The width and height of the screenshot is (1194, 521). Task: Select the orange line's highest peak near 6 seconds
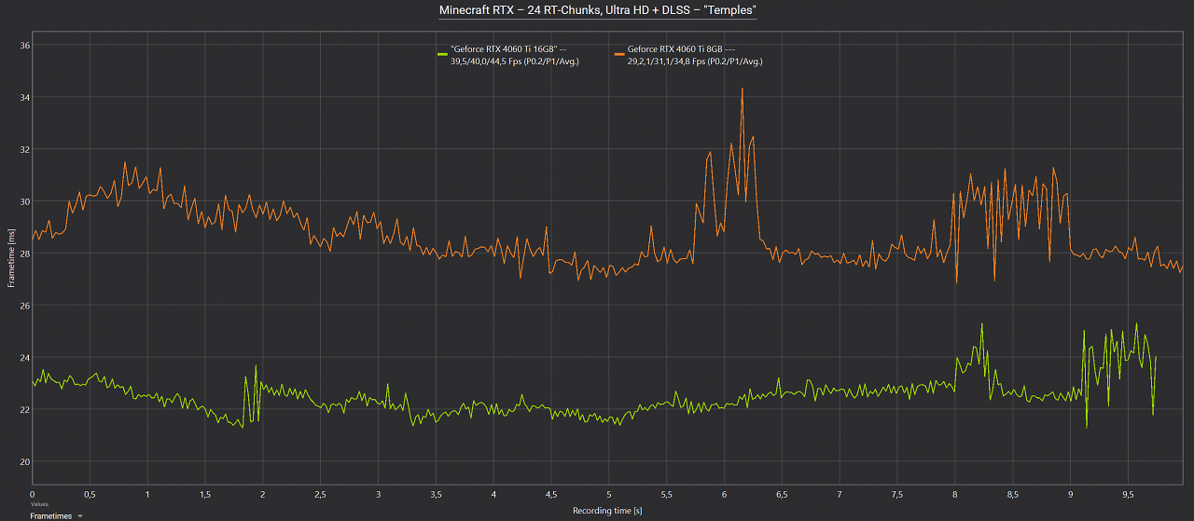point(742,89)
